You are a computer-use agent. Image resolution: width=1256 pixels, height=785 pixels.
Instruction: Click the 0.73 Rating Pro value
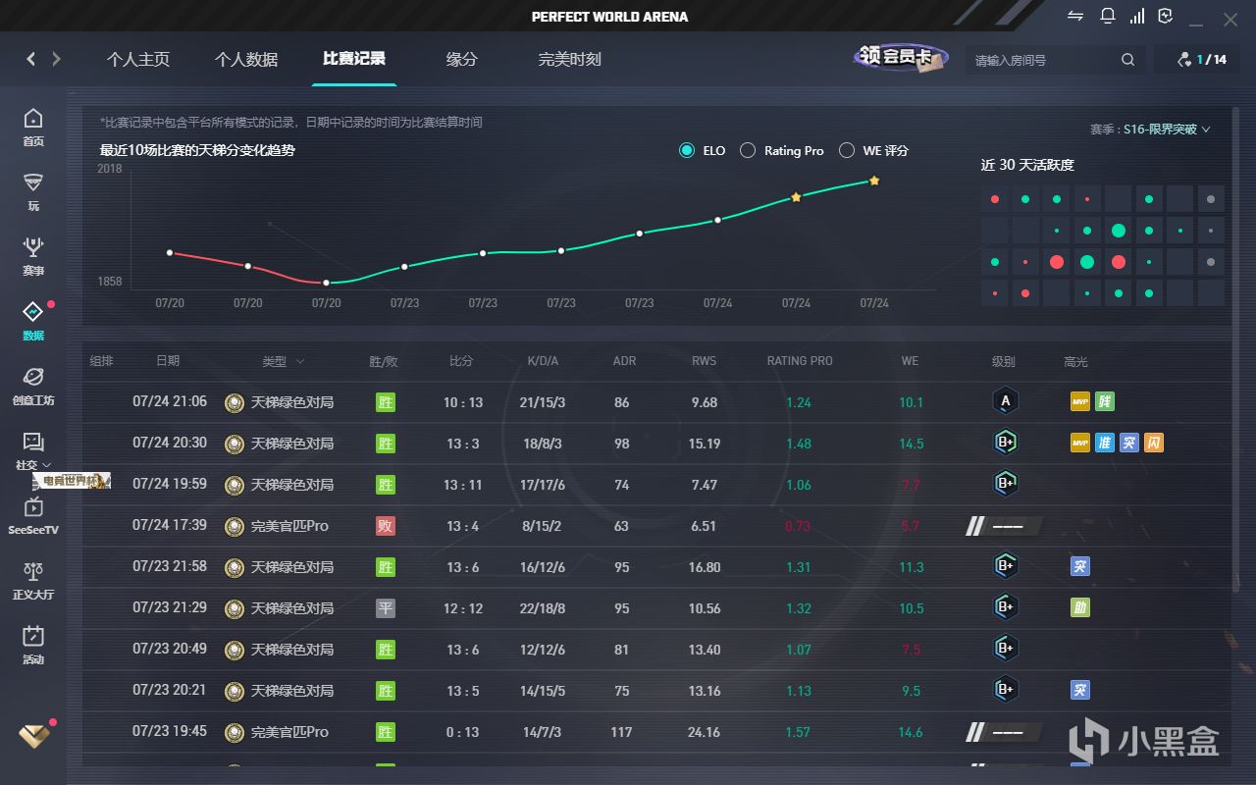click(x=799, y=526)
